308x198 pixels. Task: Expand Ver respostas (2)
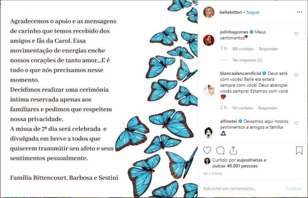pyautogui.click(x=247, y=60)
